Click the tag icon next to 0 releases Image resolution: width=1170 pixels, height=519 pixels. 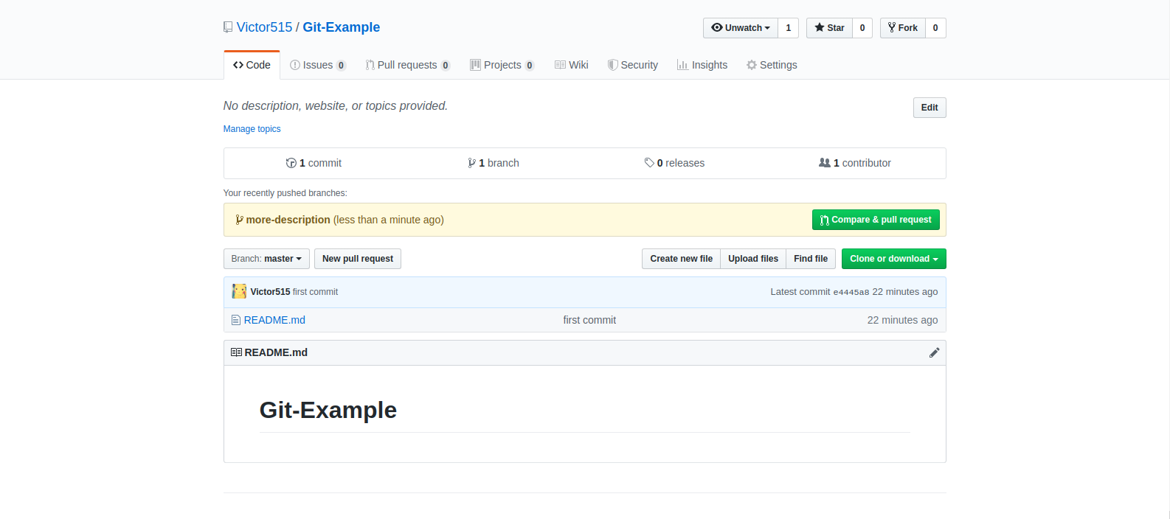(x=649, y=163)
